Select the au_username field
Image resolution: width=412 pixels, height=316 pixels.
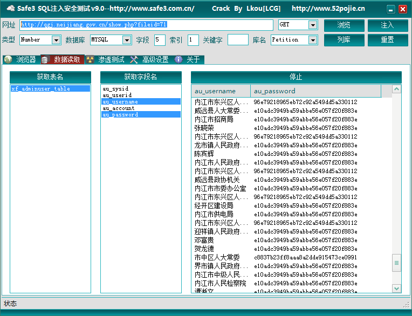[x=141, y=101]
